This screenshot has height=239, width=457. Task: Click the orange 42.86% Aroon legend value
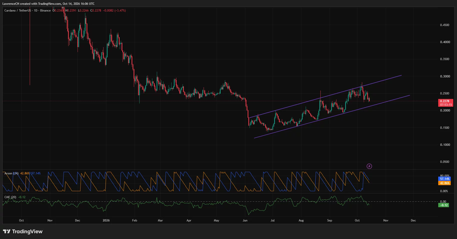[25, 173]
